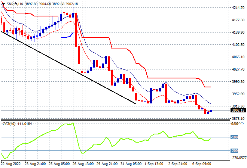Image resolution: width=247 pixels, height=168 pixels.
Task: Click the current price tag 3902.18
Action: tap(238, 111)
